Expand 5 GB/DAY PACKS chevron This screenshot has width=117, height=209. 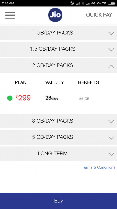(111, 138)
